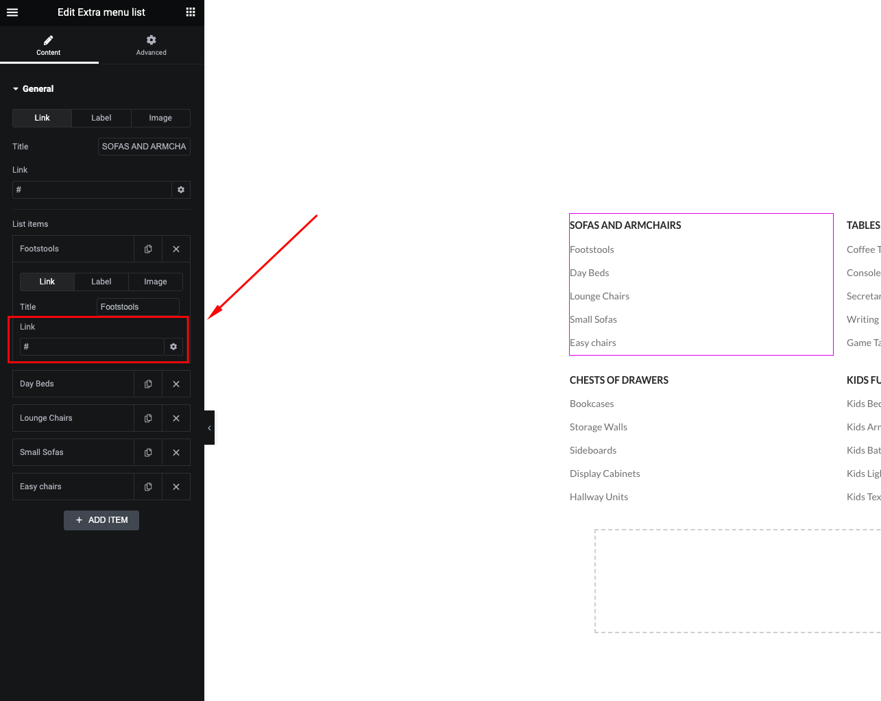Click Lounge Chairs link in preview
881x701 pixels.
tap(599, 296)
